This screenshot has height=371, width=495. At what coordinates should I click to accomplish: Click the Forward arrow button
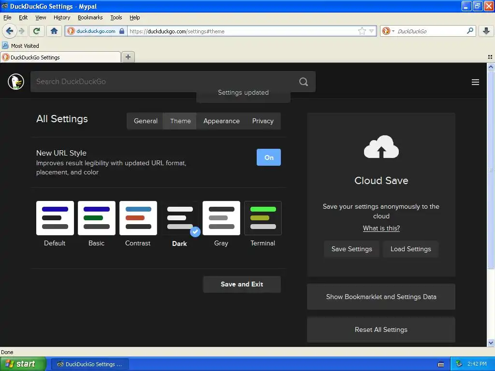coord(21,31)
